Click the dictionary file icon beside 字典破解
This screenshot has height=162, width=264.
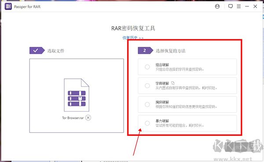click(173, 83)
